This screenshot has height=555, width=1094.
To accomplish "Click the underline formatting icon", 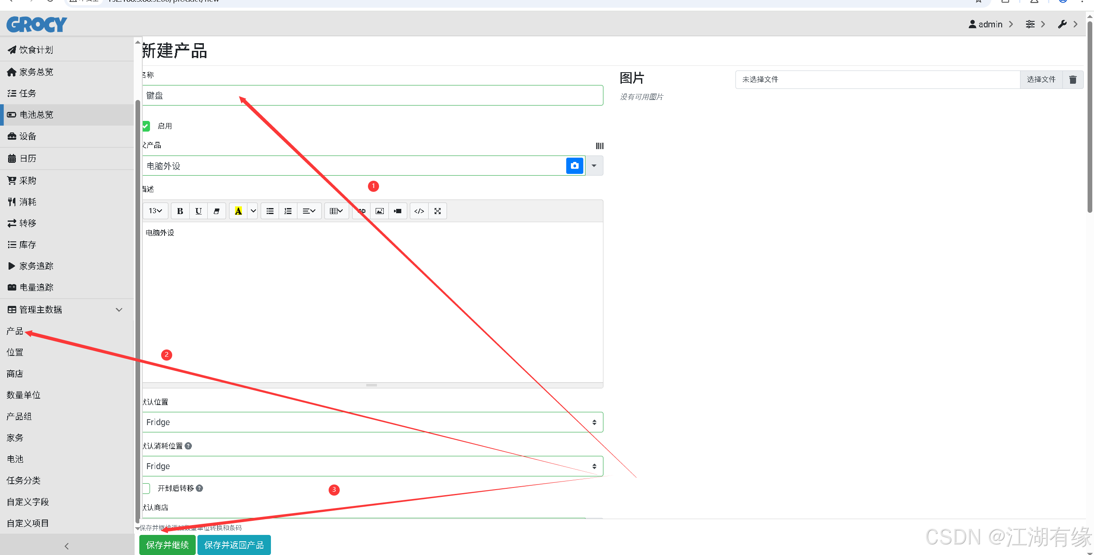I will pos(198,211).
